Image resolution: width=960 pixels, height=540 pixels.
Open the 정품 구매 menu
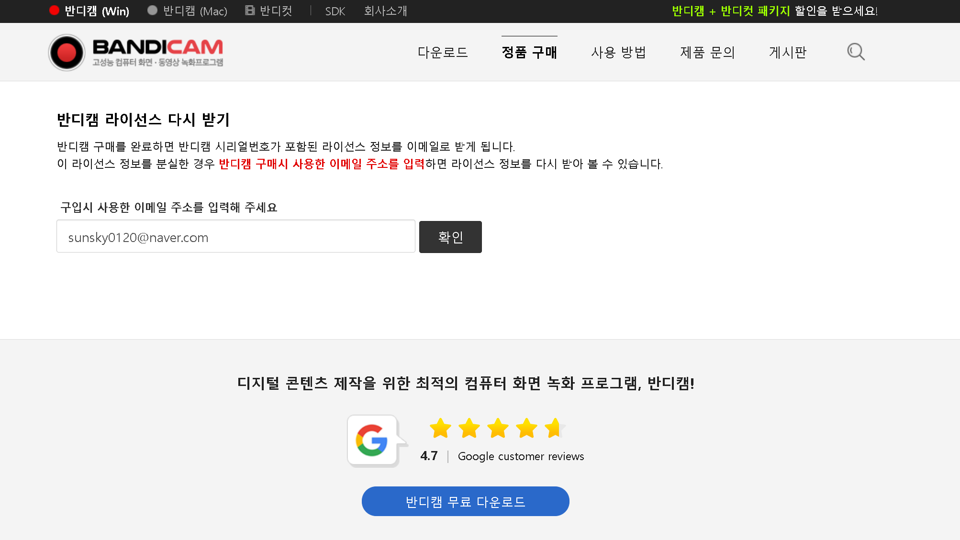tap(529, 52)
